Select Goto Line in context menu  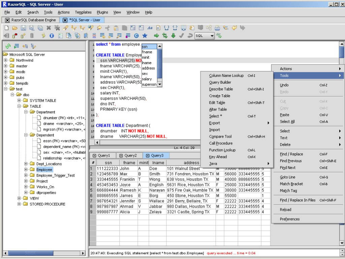click(288, 177)
